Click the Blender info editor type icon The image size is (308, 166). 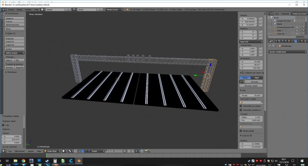(3, 9)
